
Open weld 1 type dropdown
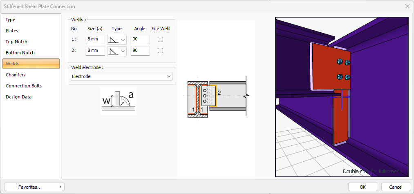[x=117, y=40]
